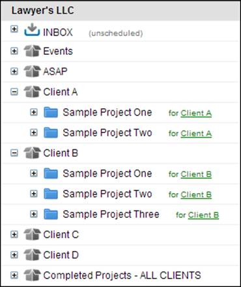Open the Client B link beside Sample Project Three
The width and height of the screenshot is (241, 287).
203,215
